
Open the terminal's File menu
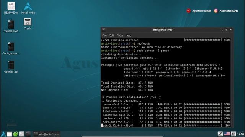[105, 35]
